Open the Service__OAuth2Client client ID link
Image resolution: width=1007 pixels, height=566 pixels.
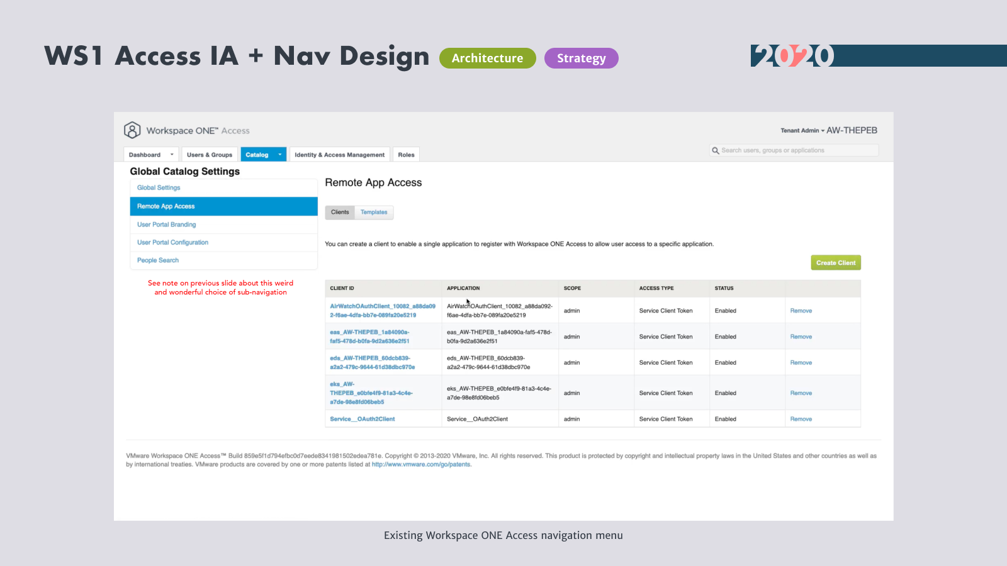click(x=363, y=419)
